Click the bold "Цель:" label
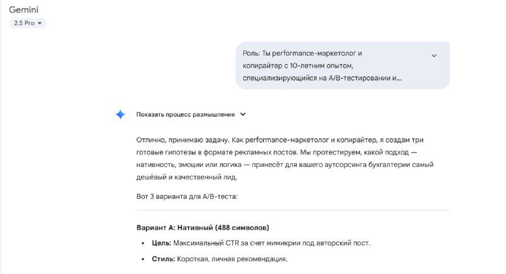This screenshot has height=274, width=506. [x=161, y=243]
